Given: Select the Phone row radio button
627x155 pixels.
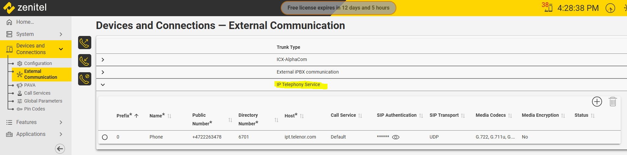Looking at the screenshot, I should coord(105,137).
